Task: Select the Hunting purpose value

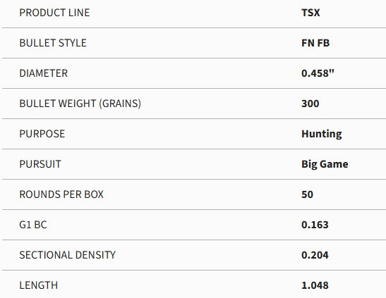Action: click(322, 134)
